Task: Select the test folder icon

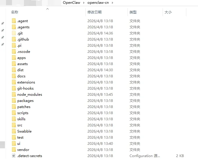Action: [14, 138]
